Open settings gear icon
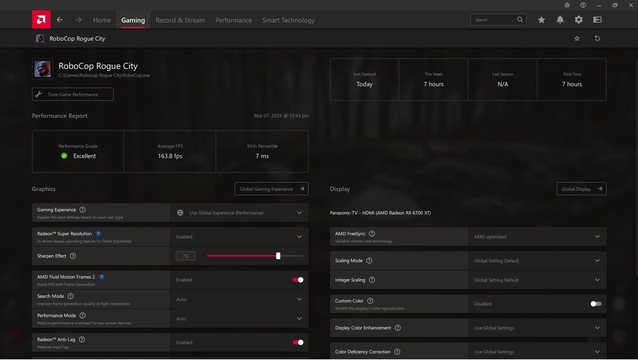 (x=579, y=20)
